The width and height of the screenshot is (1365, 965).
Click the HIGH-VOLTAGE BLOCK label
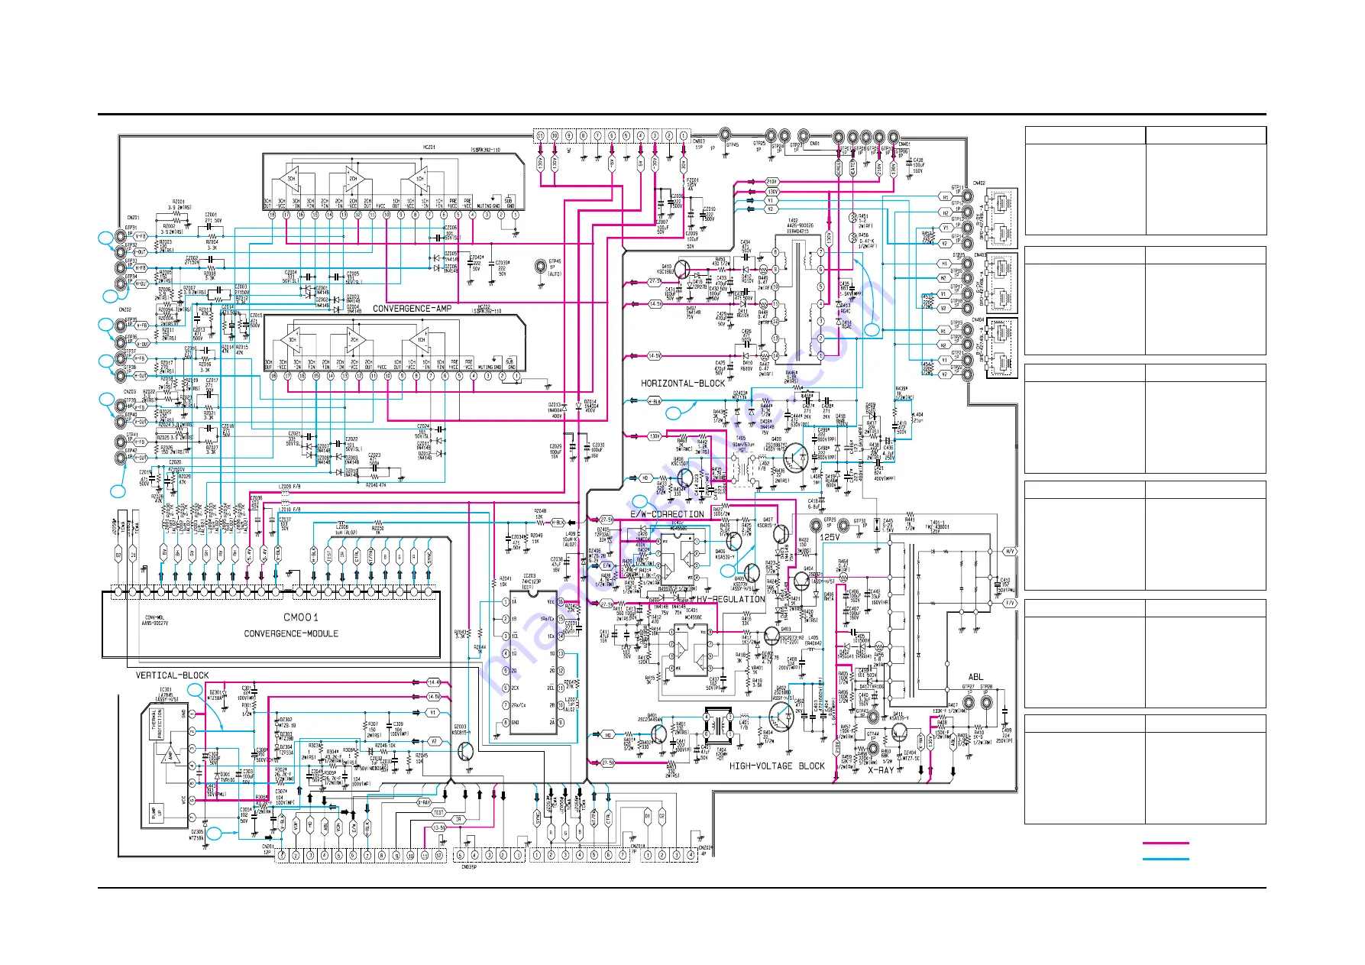(777, 766)
